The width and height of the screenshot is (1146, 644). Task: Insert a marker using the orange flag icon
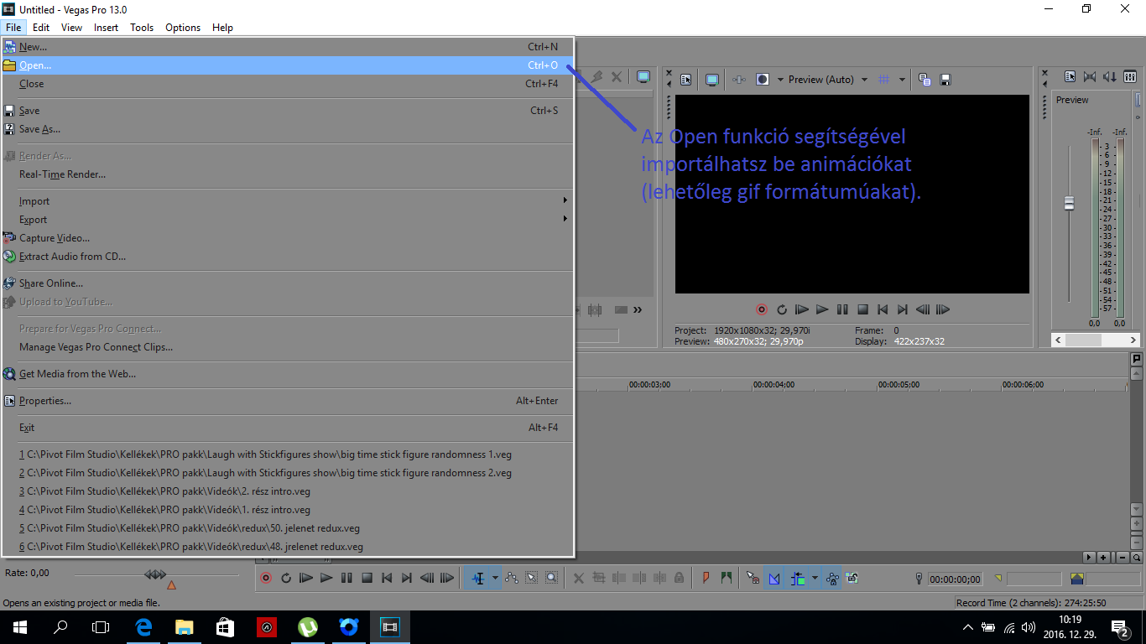706,578
